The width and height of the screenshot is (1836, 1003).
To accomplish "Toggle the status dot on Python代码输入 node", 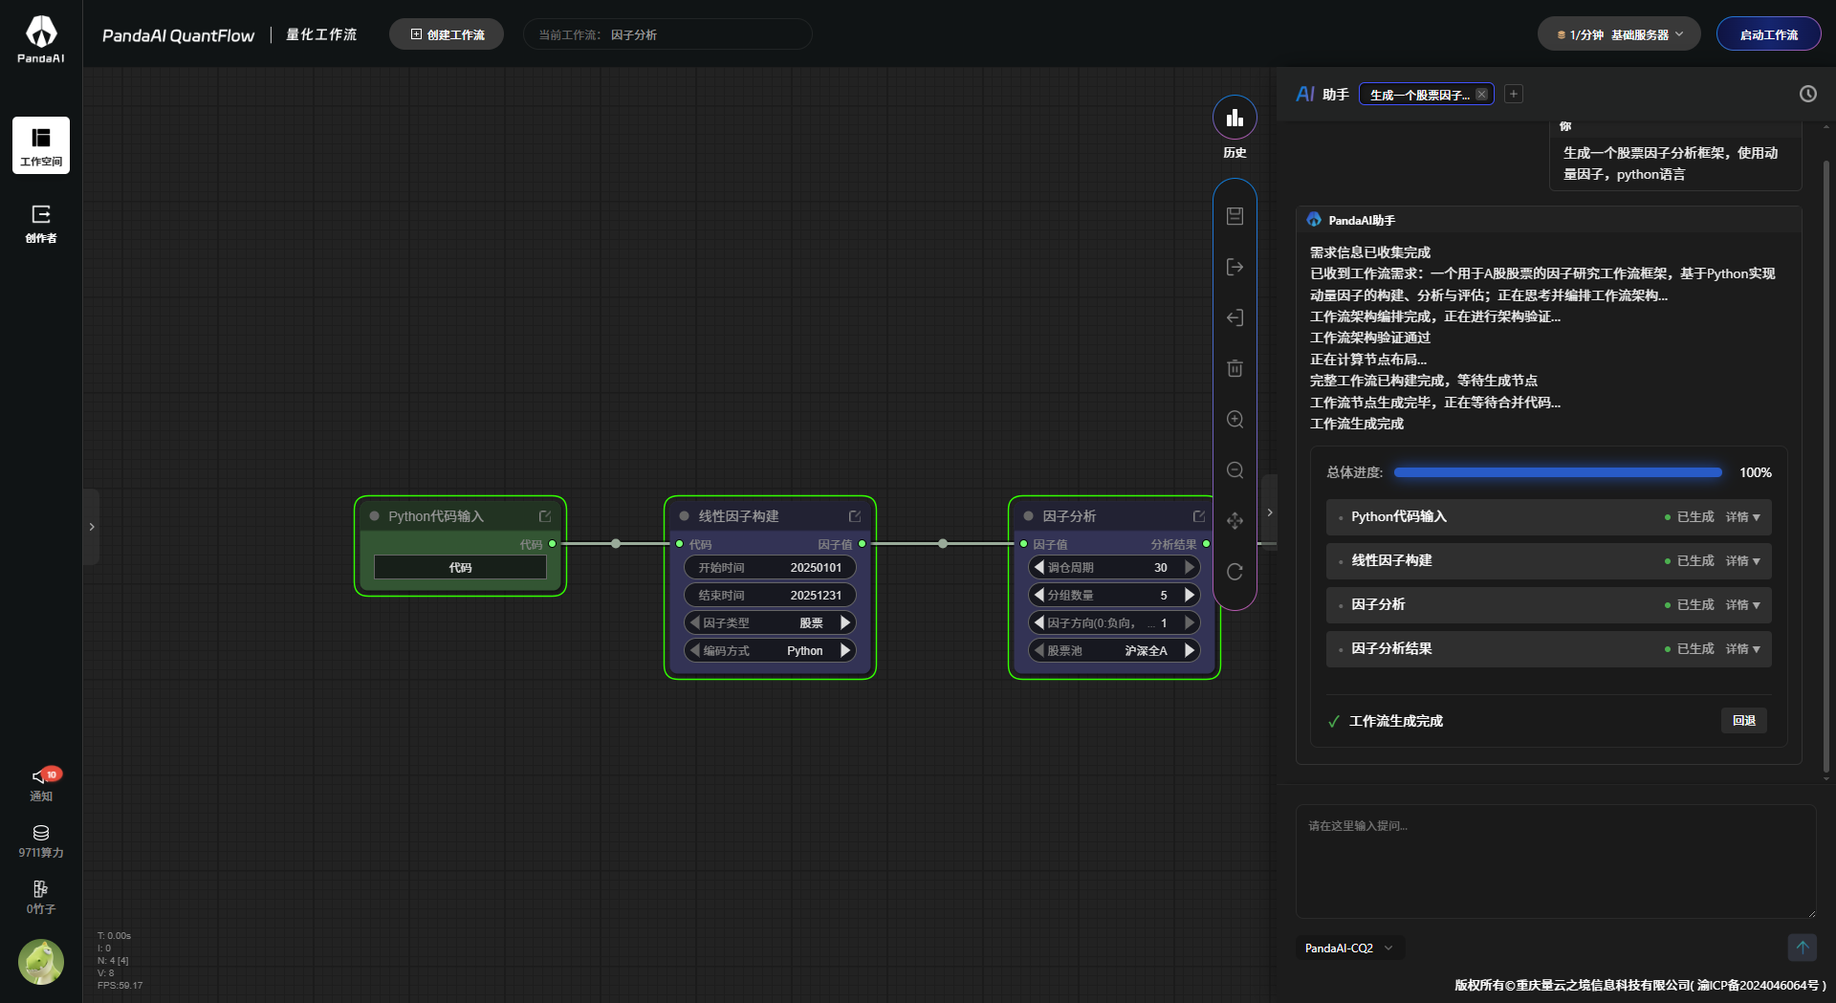I will [374, 516].
